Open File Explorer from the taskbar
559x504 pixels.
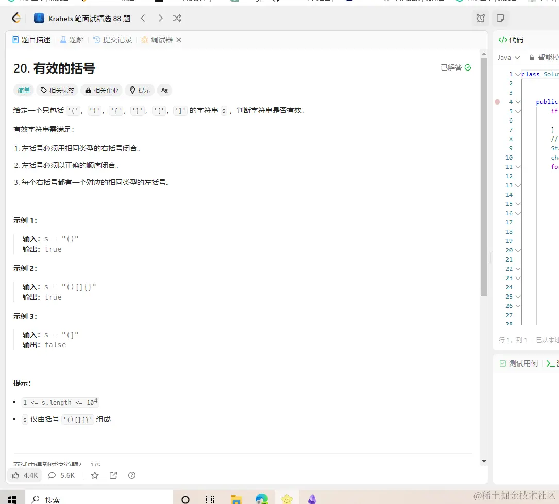pos(236,499)
